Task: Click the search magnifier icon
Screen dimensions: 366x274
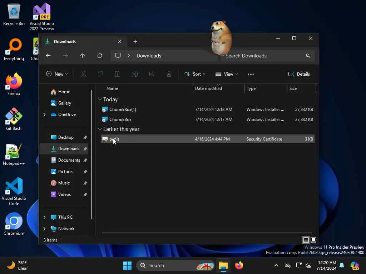Action: point(308,56)
